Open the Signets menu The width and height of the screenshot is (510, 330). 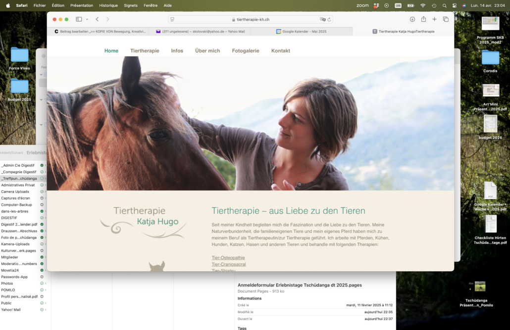[x=130, y=5]
